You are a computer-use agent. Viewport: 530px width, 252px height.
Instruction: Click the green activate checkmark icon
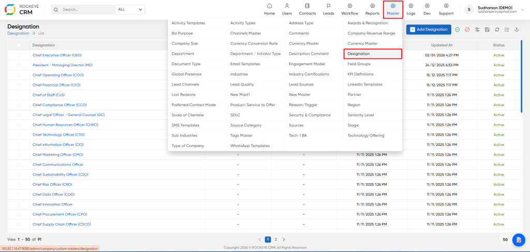[x=457, y=29]
